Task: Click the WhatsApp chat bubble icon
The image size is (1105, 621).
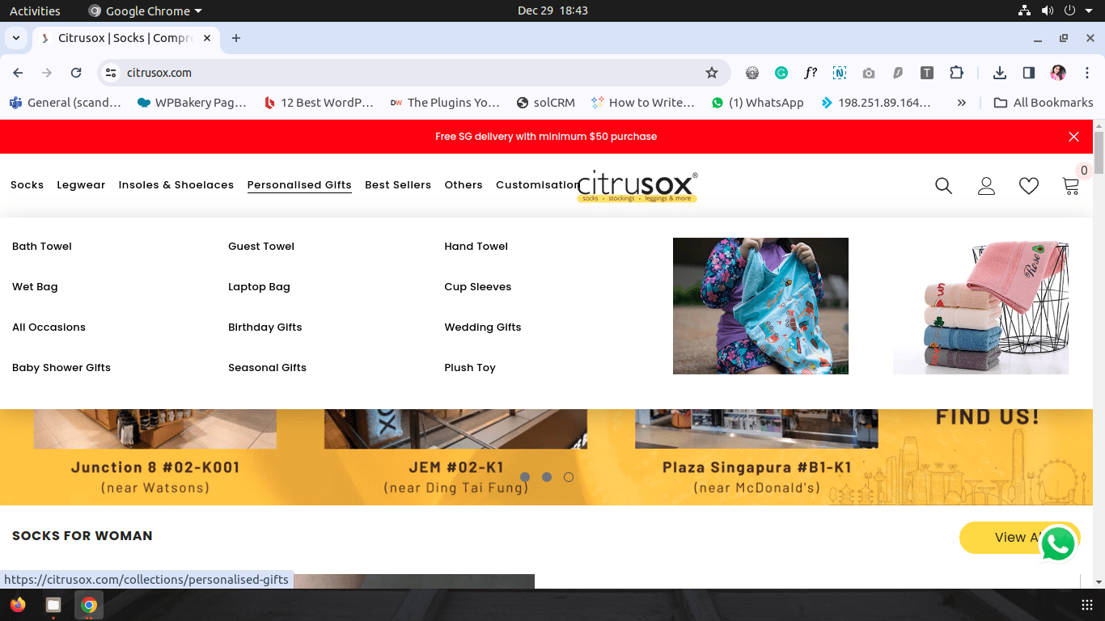Action: point(1058,543)
